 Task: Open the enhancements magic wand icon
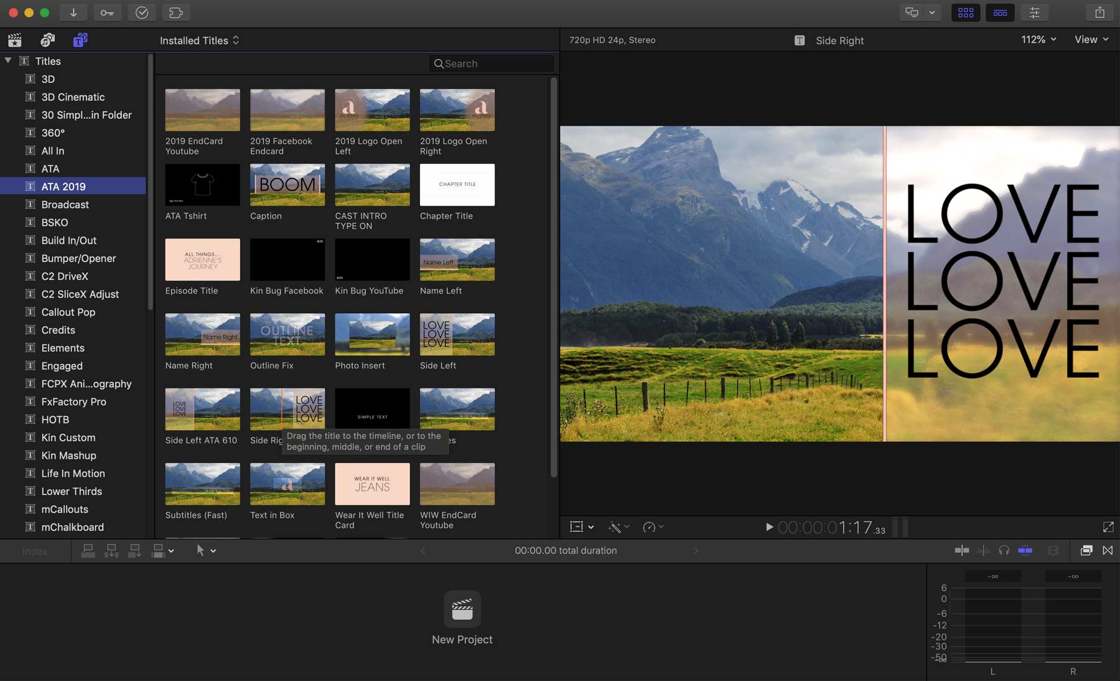(x=615, y=527)
